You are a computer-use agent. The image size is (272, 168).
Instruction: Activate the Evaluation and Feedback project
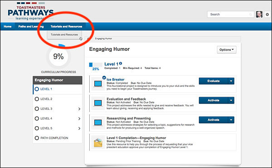(214, 100)
